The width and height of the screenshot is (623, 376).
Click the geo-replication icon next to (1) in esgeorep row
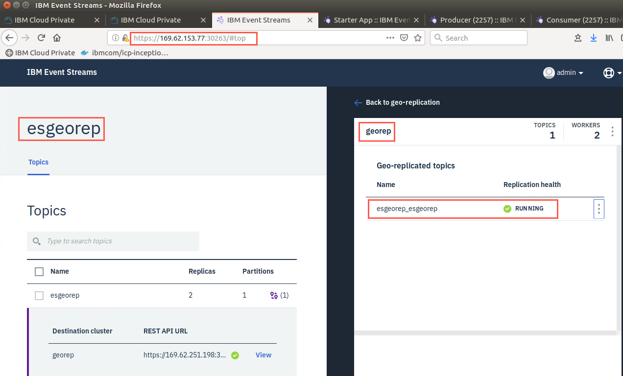(274, 296)
